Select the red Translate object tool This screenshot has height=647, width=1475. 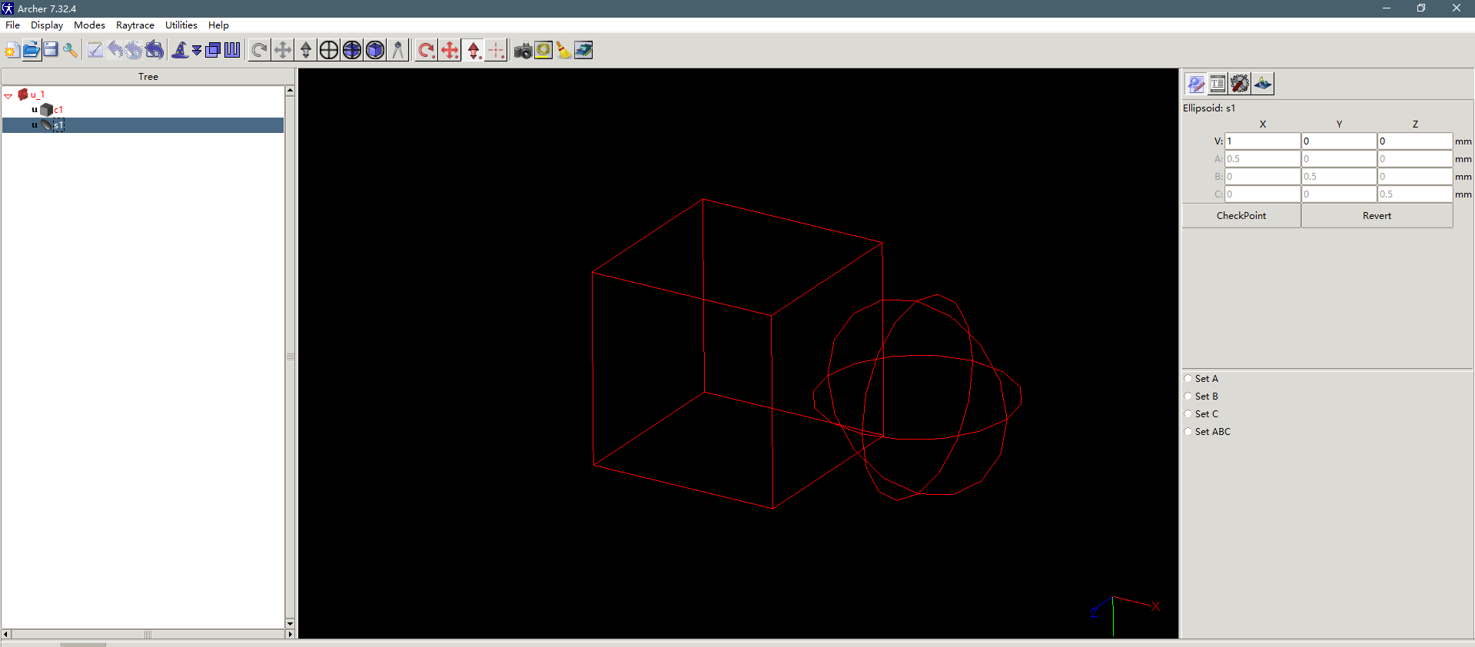[450, 51]
